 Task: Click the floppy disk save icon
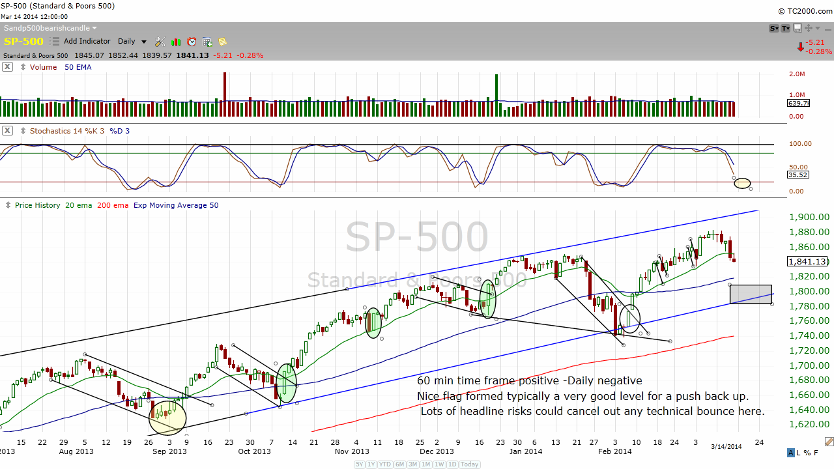(x=797, y=28)
